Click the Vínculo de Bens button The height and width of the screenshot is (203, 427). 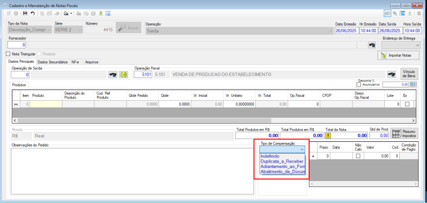pyautogui.click(x=409, y=74)
